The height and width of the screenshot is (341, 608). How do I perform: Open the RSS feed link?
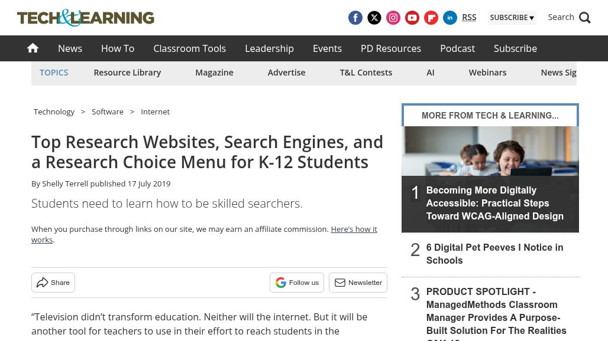(469, 17)
